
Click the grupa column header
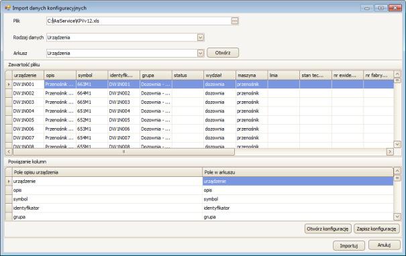[156, 75]
